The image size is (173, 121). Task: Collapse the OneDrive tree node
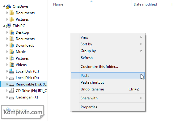pos(4,6)
